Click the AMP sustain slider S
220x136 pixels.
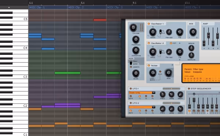pos(213,43)
